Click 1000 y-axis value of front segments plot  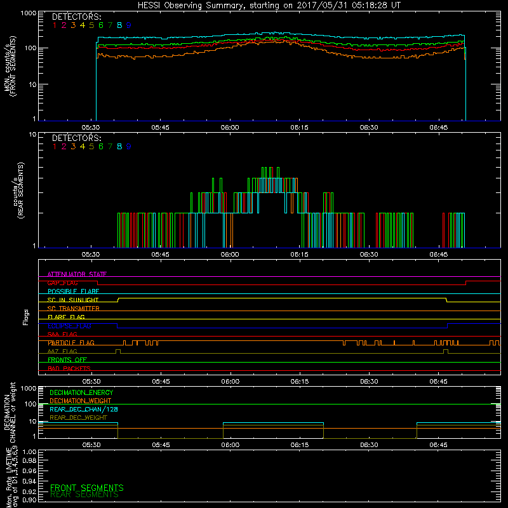28,13
